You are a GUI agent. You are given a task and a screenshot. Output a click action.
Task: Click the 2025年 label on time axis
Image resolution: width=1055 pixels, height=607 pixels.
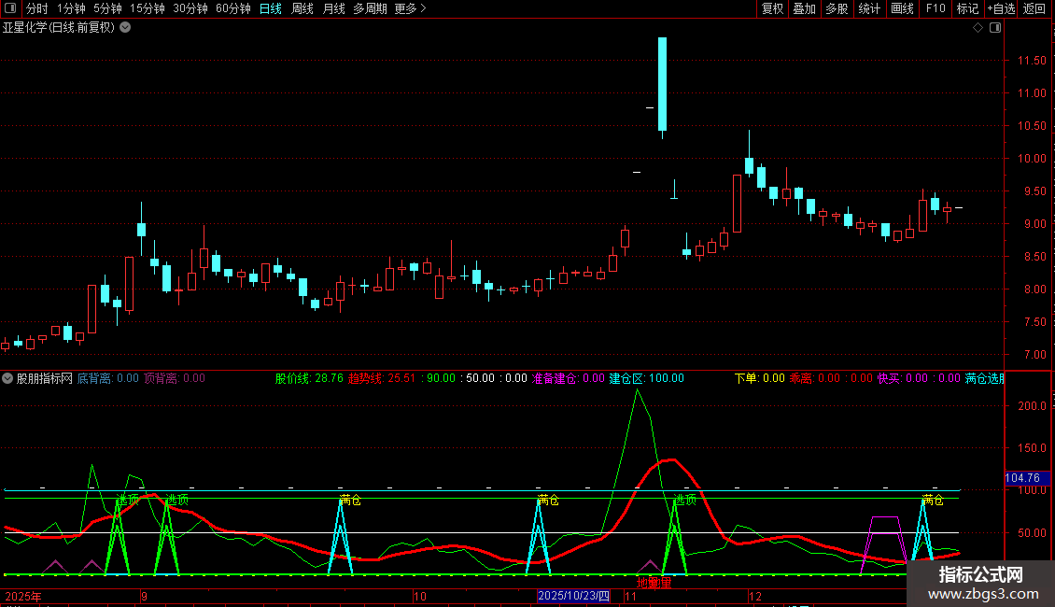[23, 596]
